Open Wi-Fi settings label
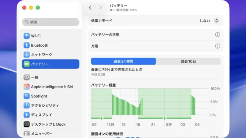 tap(36, 36)
